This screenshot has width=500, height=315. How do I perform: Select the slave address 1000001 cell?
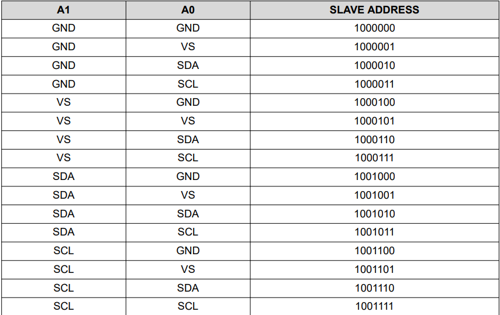[374, 47]
